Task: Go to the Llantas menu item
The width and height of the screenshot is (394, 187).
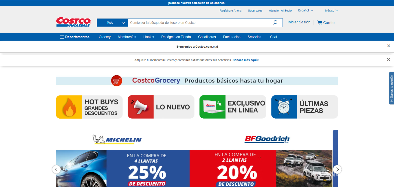Action: [149, 37]
